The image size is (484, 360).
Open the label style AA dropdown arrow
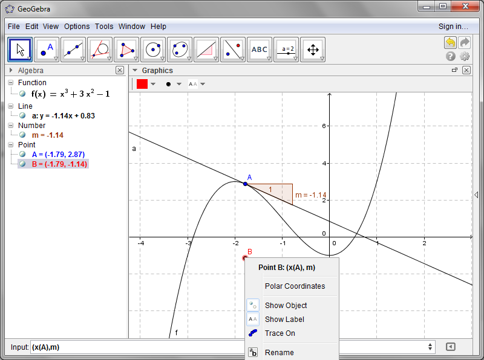point(203,84)
